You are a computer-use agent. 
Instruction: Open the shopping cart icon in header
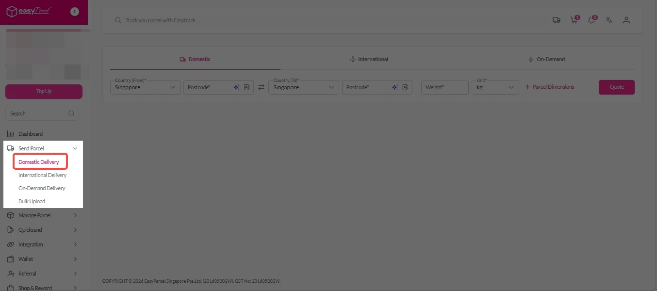point(574,20)
